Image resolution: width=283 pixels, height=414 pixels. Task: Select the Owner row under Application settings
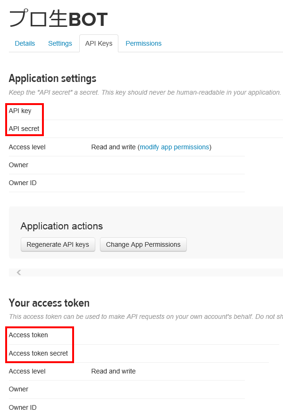point(18,165)
